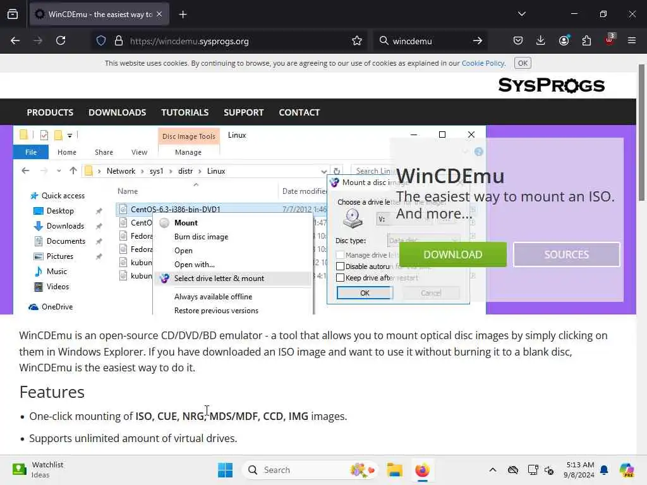Open the extensions puzzle icon
This screenshot has width=647, height=485.
coord(586,40)
